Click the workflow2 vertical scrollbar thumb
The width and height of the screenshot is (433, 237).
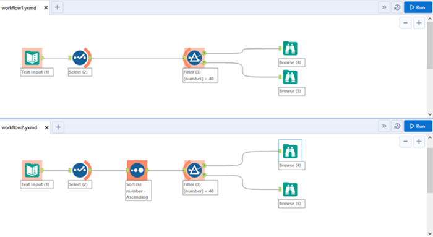pos(430,170)
